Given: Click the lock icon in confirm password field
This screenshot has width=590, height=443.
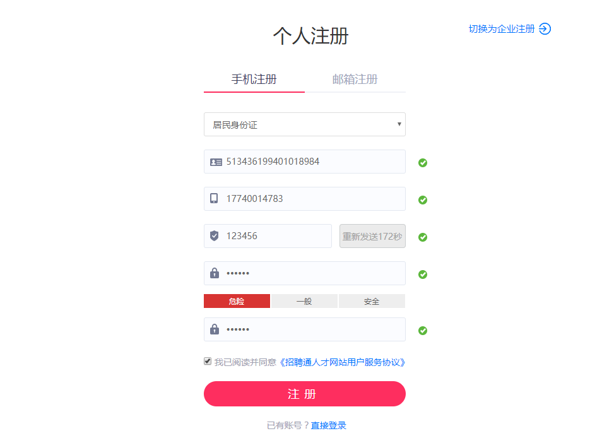Looking at the screenshot, I should (215, 329).
